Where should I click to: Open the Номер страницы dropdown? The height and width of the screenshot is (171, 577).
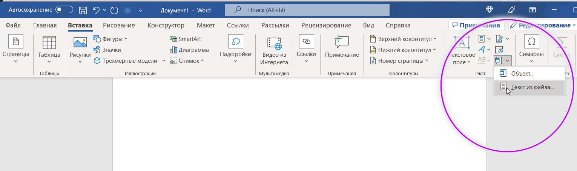pyautogui.click(x=399, y=61)
